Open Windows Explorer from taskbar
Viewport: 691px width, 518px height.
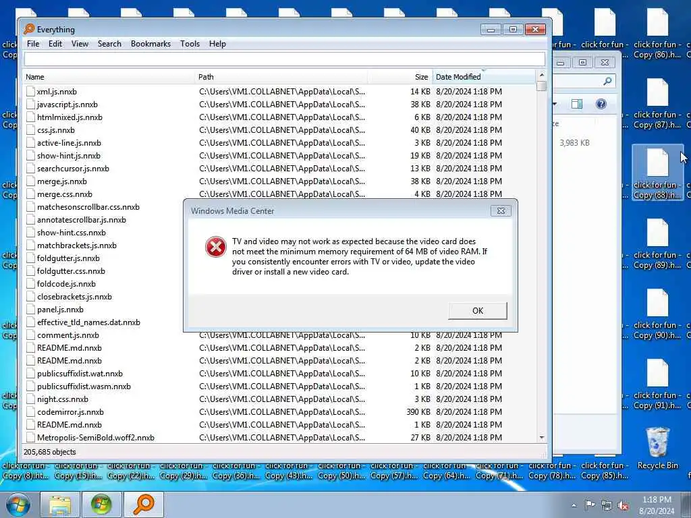pos(60,505)
